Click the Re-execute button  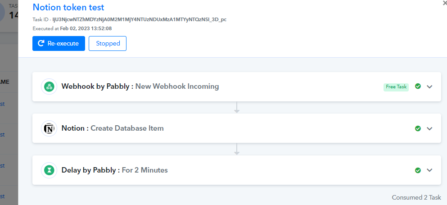point(59,43)
